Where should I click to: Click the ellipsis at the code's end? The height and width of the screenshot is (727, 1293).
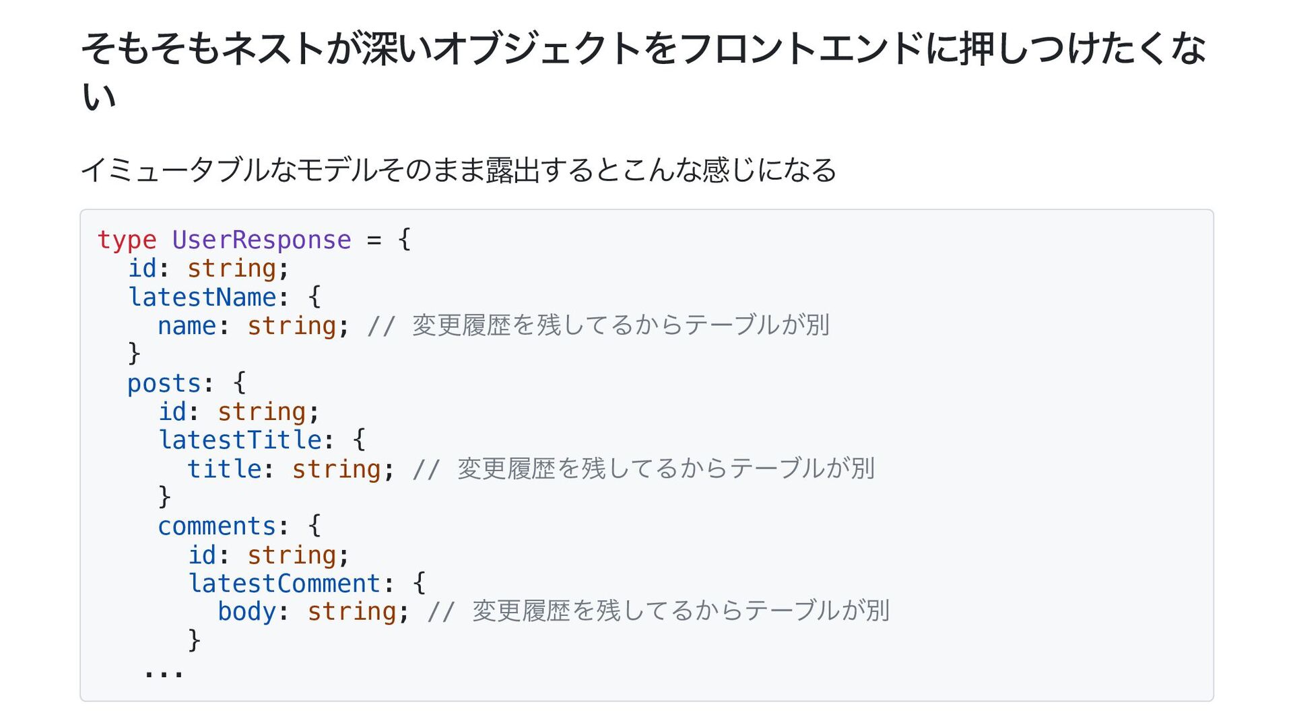point(164,671)
